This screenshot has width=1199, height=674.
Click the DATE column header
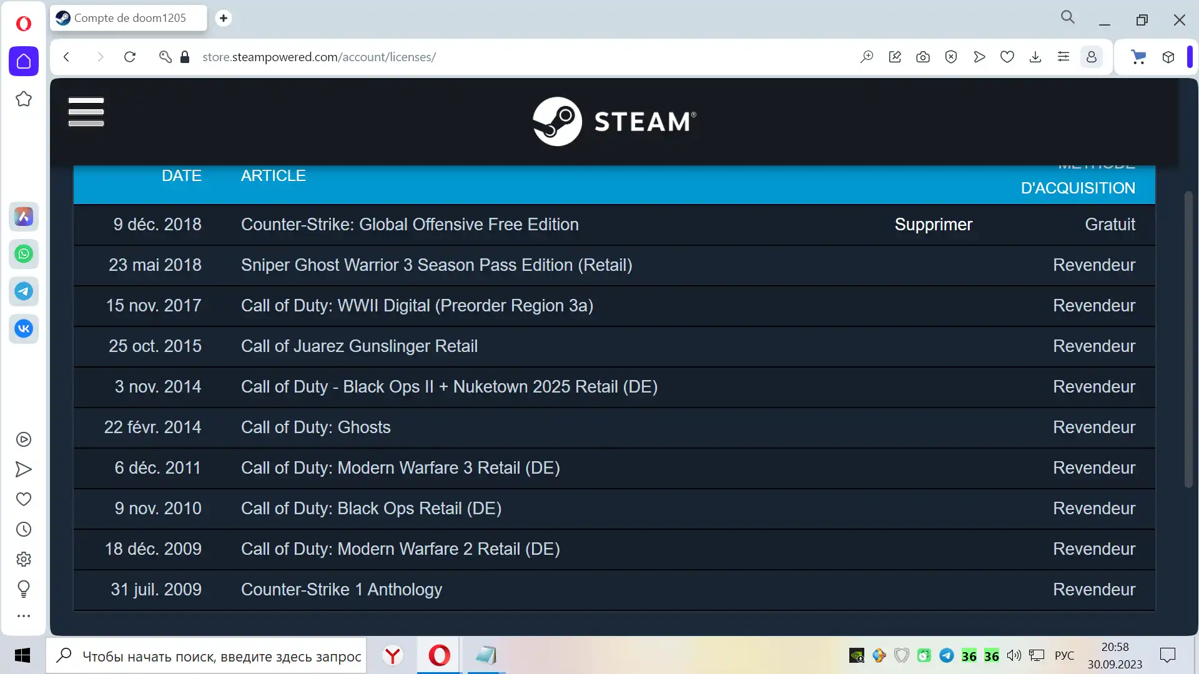(x=182, y=176)
